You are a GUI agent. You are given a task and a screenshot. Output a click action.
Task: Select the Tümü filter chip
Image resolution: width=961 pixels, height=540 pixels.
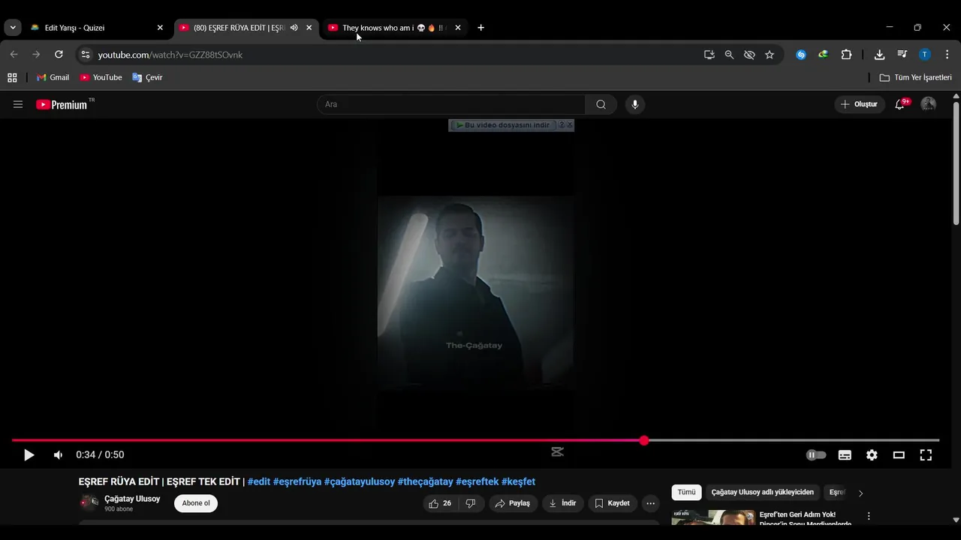686,493
